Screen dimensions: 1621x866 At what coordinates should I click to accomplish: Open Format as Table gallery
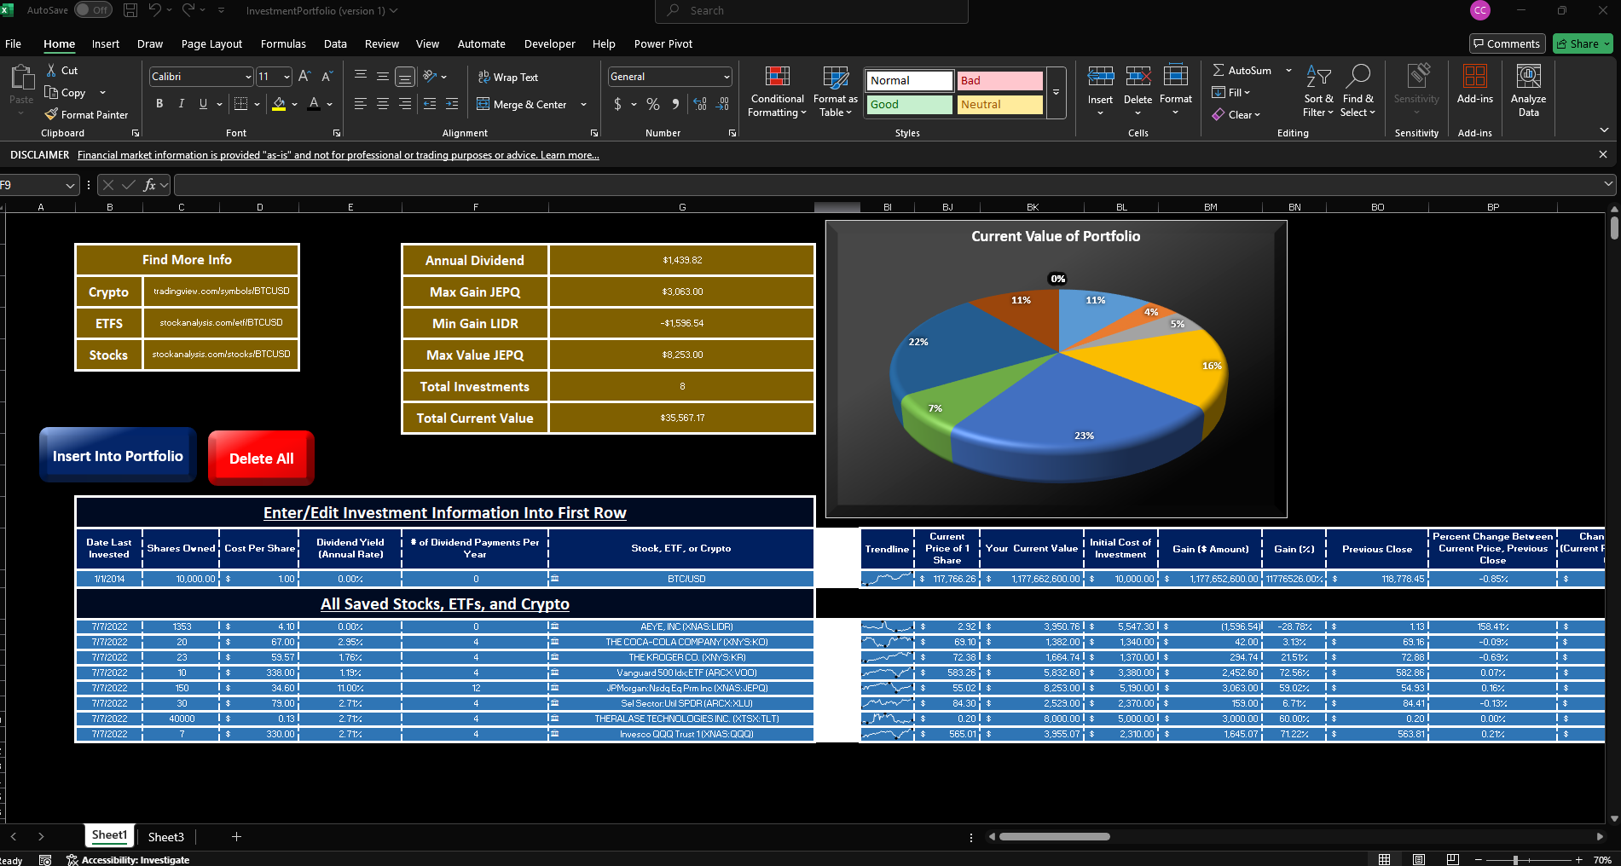[835, 92]
